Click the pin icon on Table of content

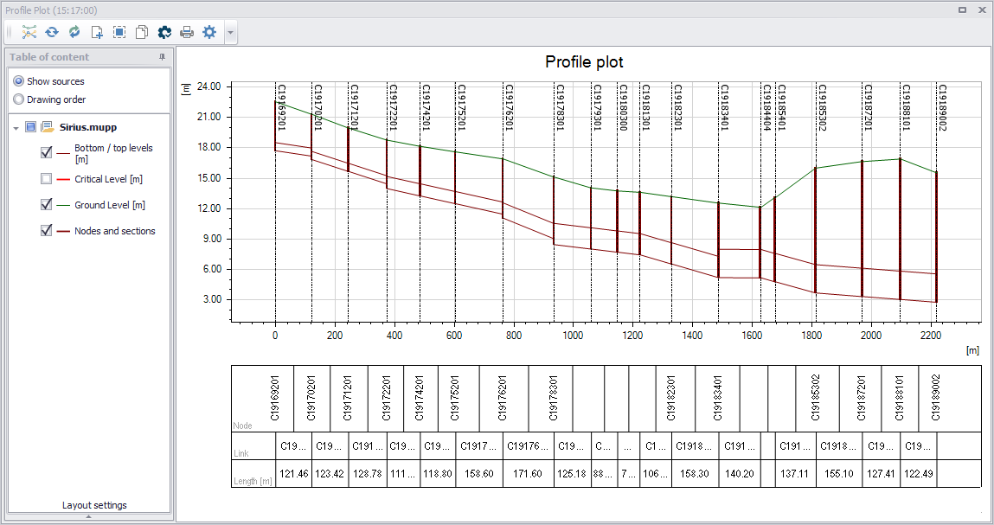tap(162, 57)
